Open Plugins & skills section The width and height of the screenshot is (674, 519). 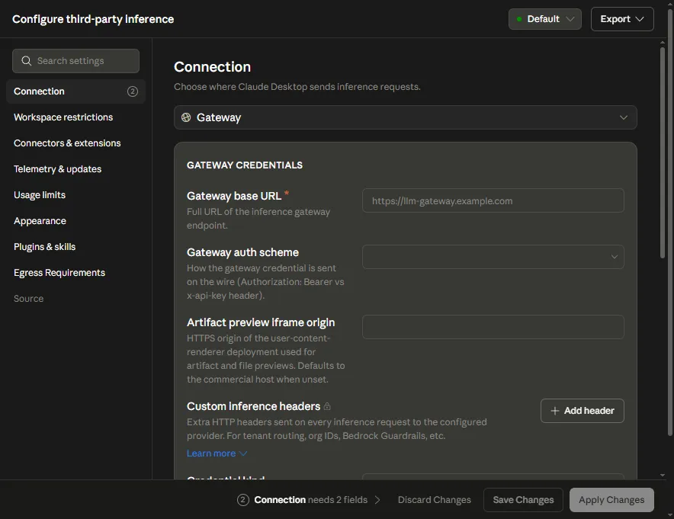(45, 247)
